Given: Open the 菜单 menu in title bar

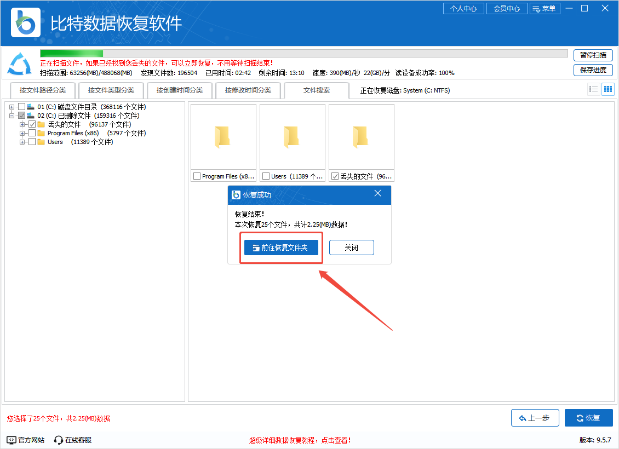Looking at the screenshot, I should click(545, 8).
